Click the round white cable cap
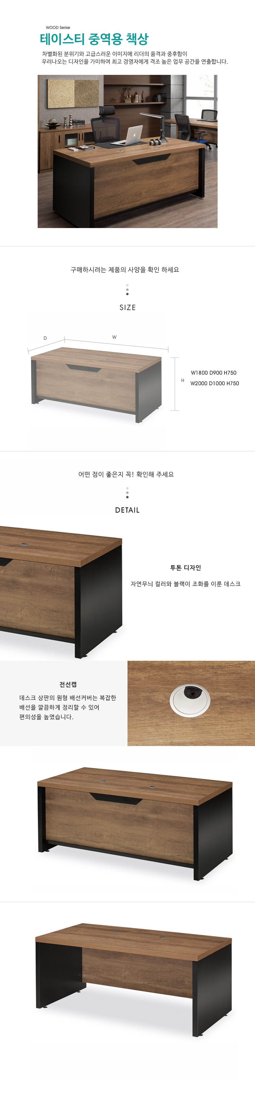This screenshot has width=255, height=1115. [x=190, y=700]
